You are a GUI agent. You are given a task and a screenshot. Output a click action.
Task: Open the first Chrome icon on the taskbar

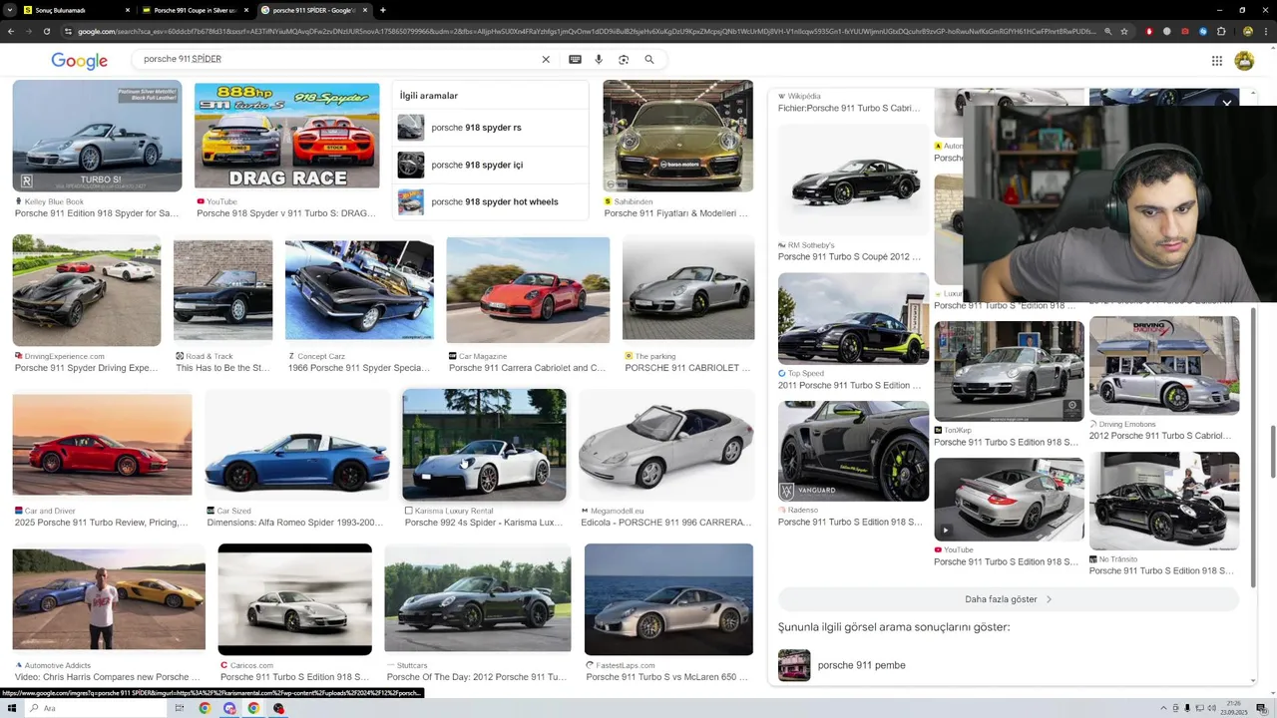coord(205,708)
